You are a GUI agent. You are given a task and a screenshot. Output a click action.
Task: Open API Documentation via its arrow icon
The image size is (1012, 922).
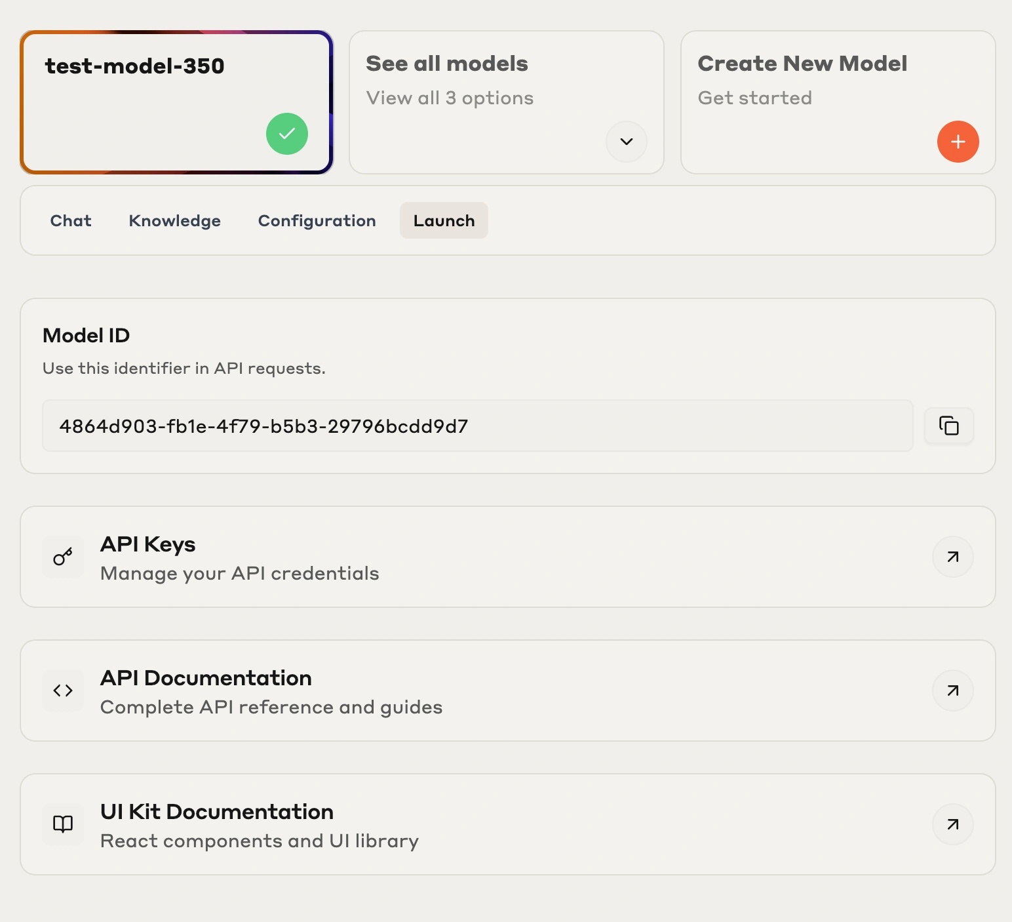point(953,691)
